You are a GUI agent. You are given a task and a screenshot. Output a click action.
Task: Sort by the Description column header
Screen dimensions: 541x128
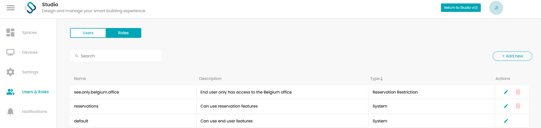(x=210, y=79)
